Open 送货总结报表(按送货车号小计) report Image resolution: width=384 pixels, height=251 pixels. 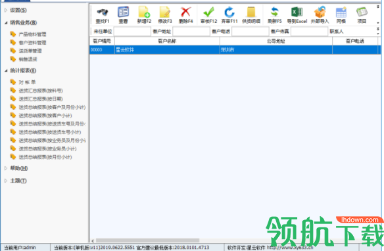[x=50, y=132]
